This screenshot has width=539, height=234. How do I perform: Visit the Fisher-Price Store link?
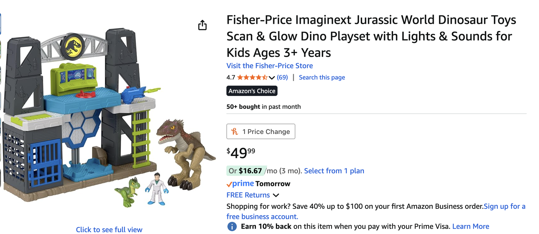(x=269, y=66)
